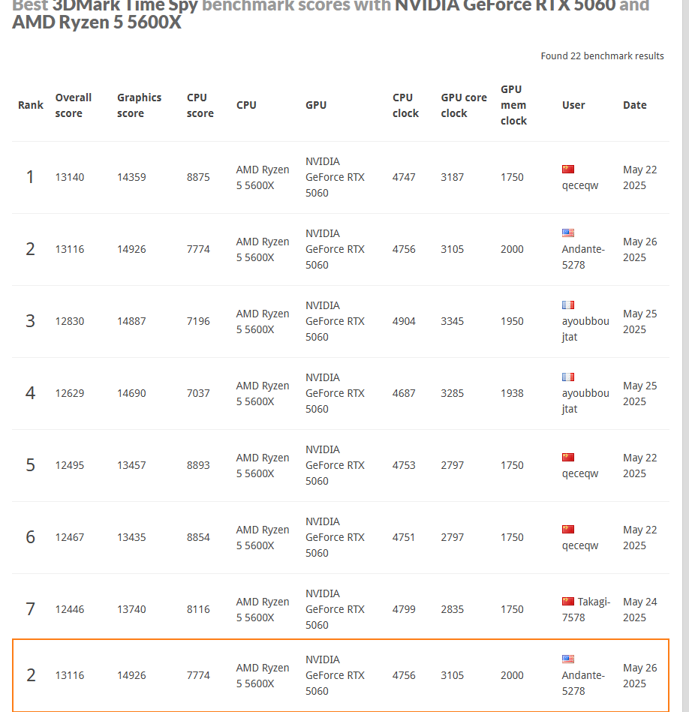Open overall score 12446 in rank 7 row
Viewport: 689px width, 712px height.
point(70,609)
